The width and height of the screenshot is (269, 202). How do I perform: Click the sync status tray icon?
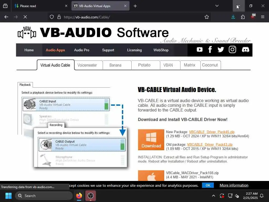click(222, 196)
